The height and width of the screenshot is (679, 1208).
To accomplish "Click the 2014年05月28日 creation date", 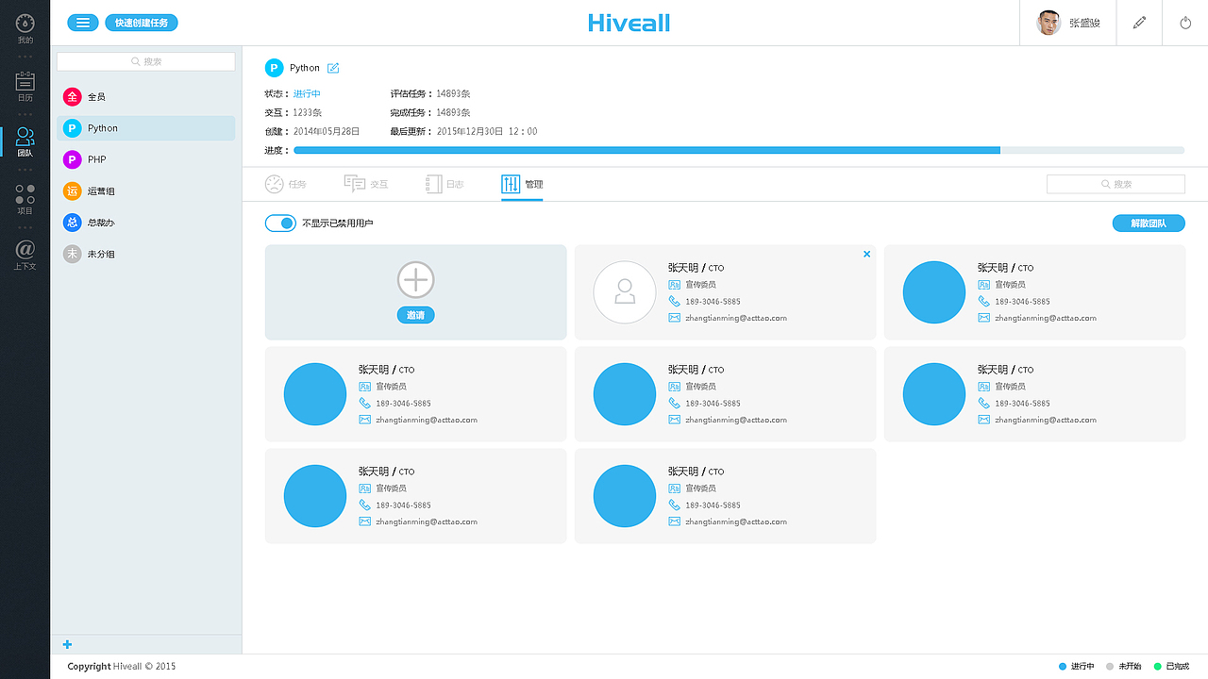I will point(327,131).
